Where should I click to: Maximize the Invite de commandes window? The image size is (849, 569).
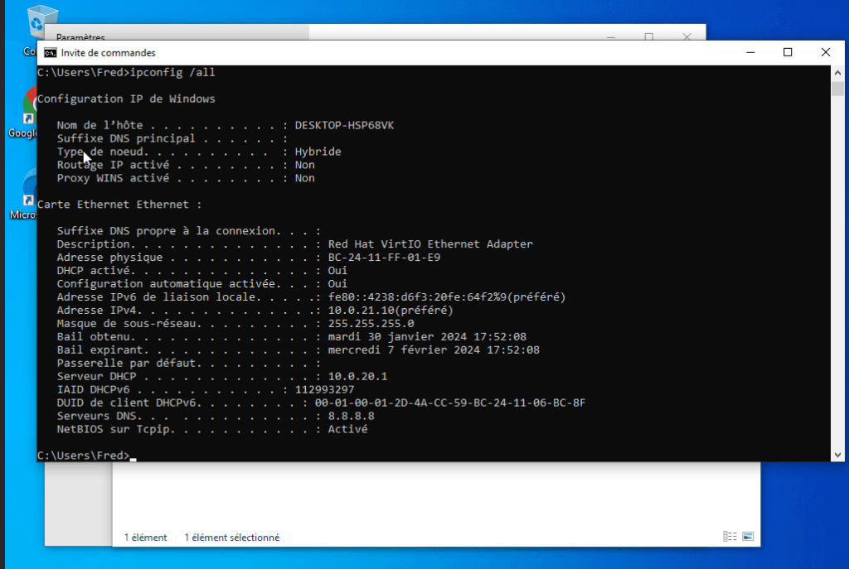[788, 52]
